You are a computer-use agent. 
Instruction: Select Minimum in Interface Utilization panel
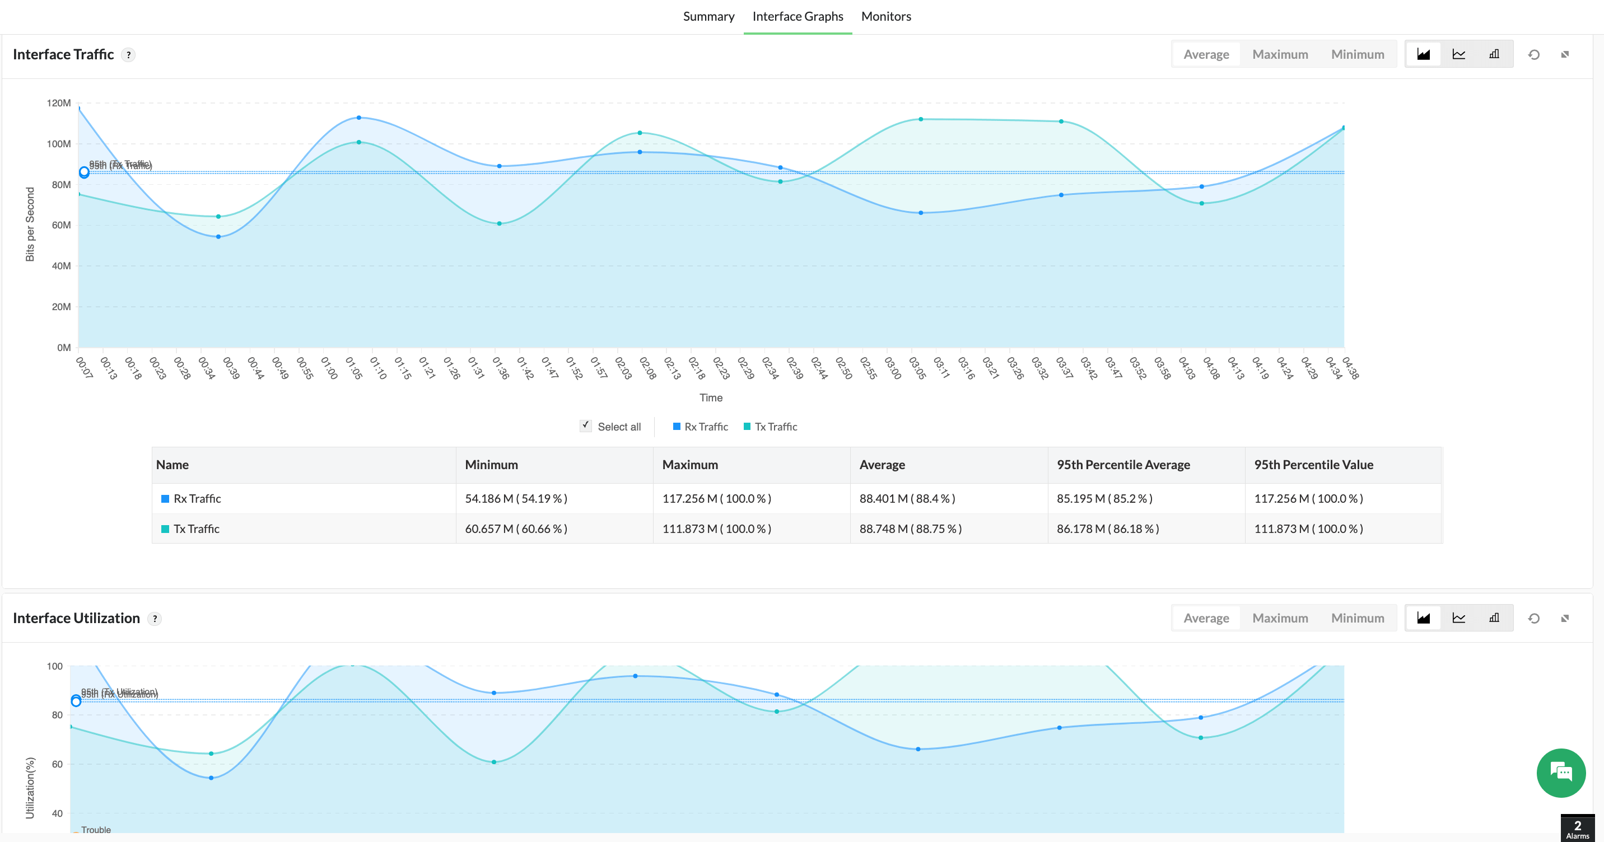coord(1358,618)
